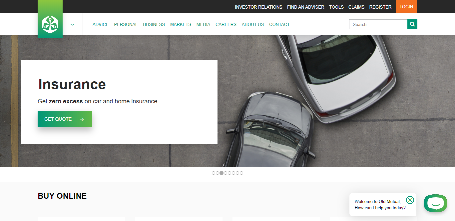Click the orange LOGIN button
This screenshot has height=221, width=455.
coord(406,7)
